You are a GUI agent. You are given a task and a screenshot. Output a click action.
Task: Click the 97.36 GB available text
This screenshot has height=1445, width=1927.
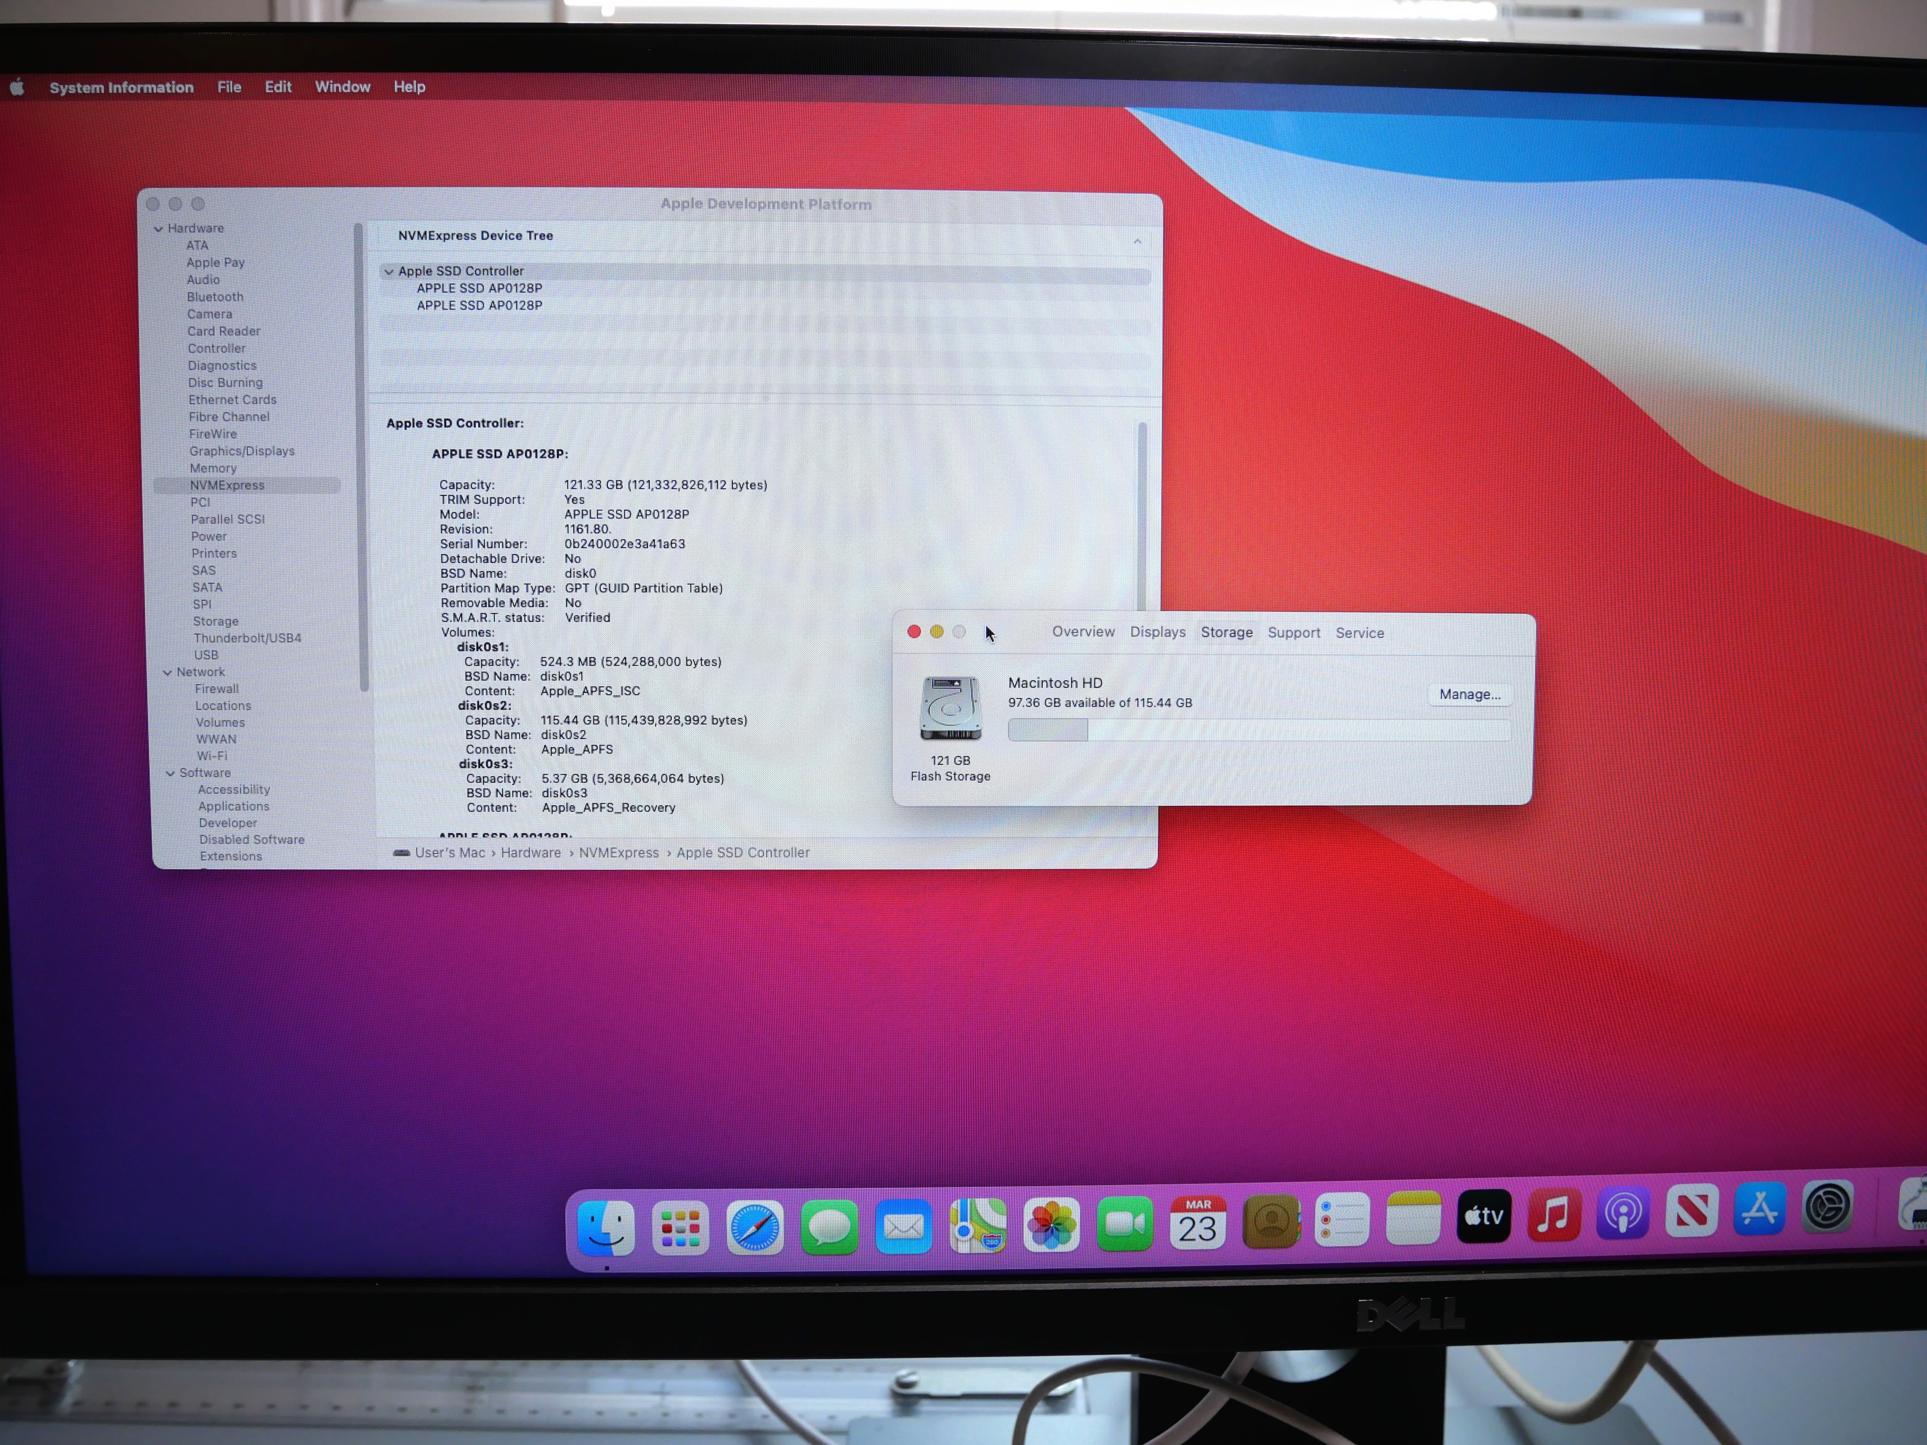[x=1100, y=703]
